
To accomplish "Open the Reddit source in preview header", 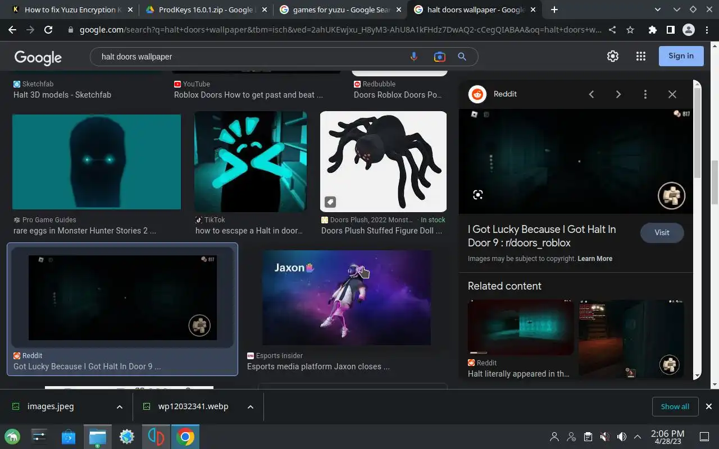I will [x=493, y=94].
